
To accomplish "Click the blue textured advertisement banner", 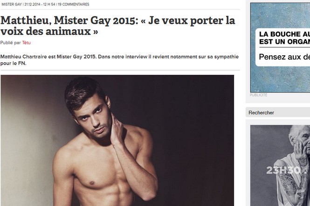I will pos(280,47).
